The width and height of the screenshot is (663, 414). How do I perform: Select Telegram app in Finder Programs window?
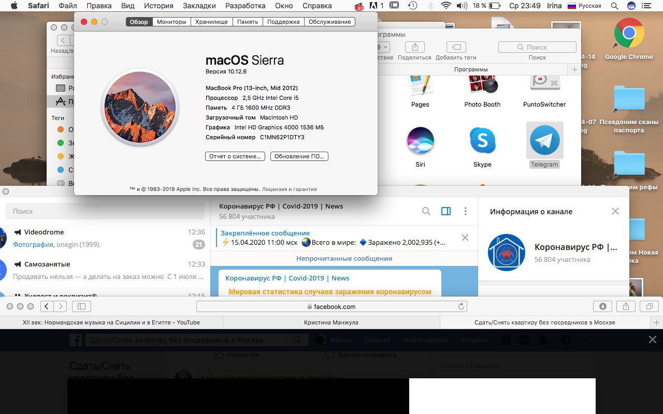(x=544, y=145)
